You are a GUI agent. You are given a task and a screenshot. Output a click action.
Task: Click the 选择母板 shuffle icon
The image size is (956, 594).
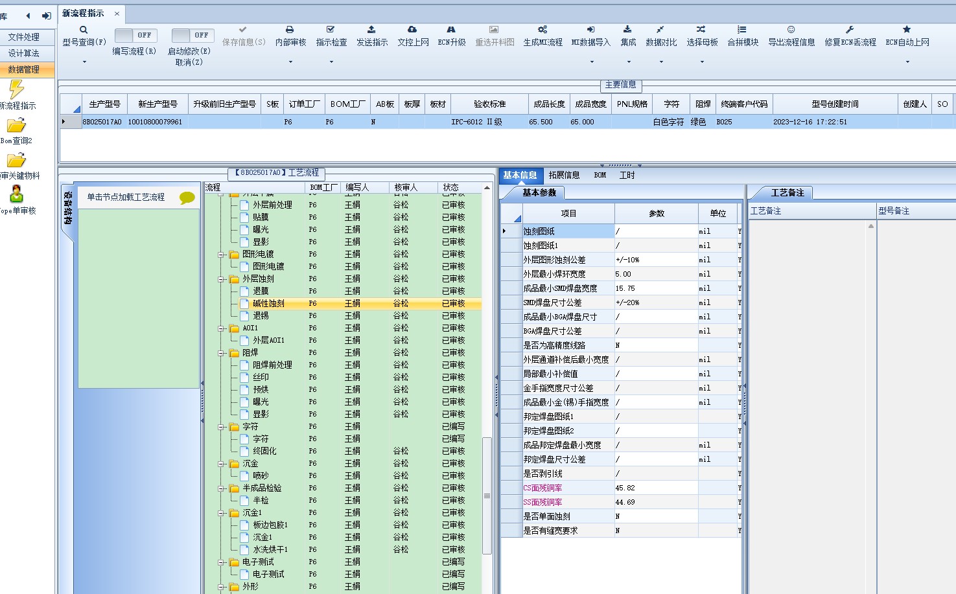(701, 29)
